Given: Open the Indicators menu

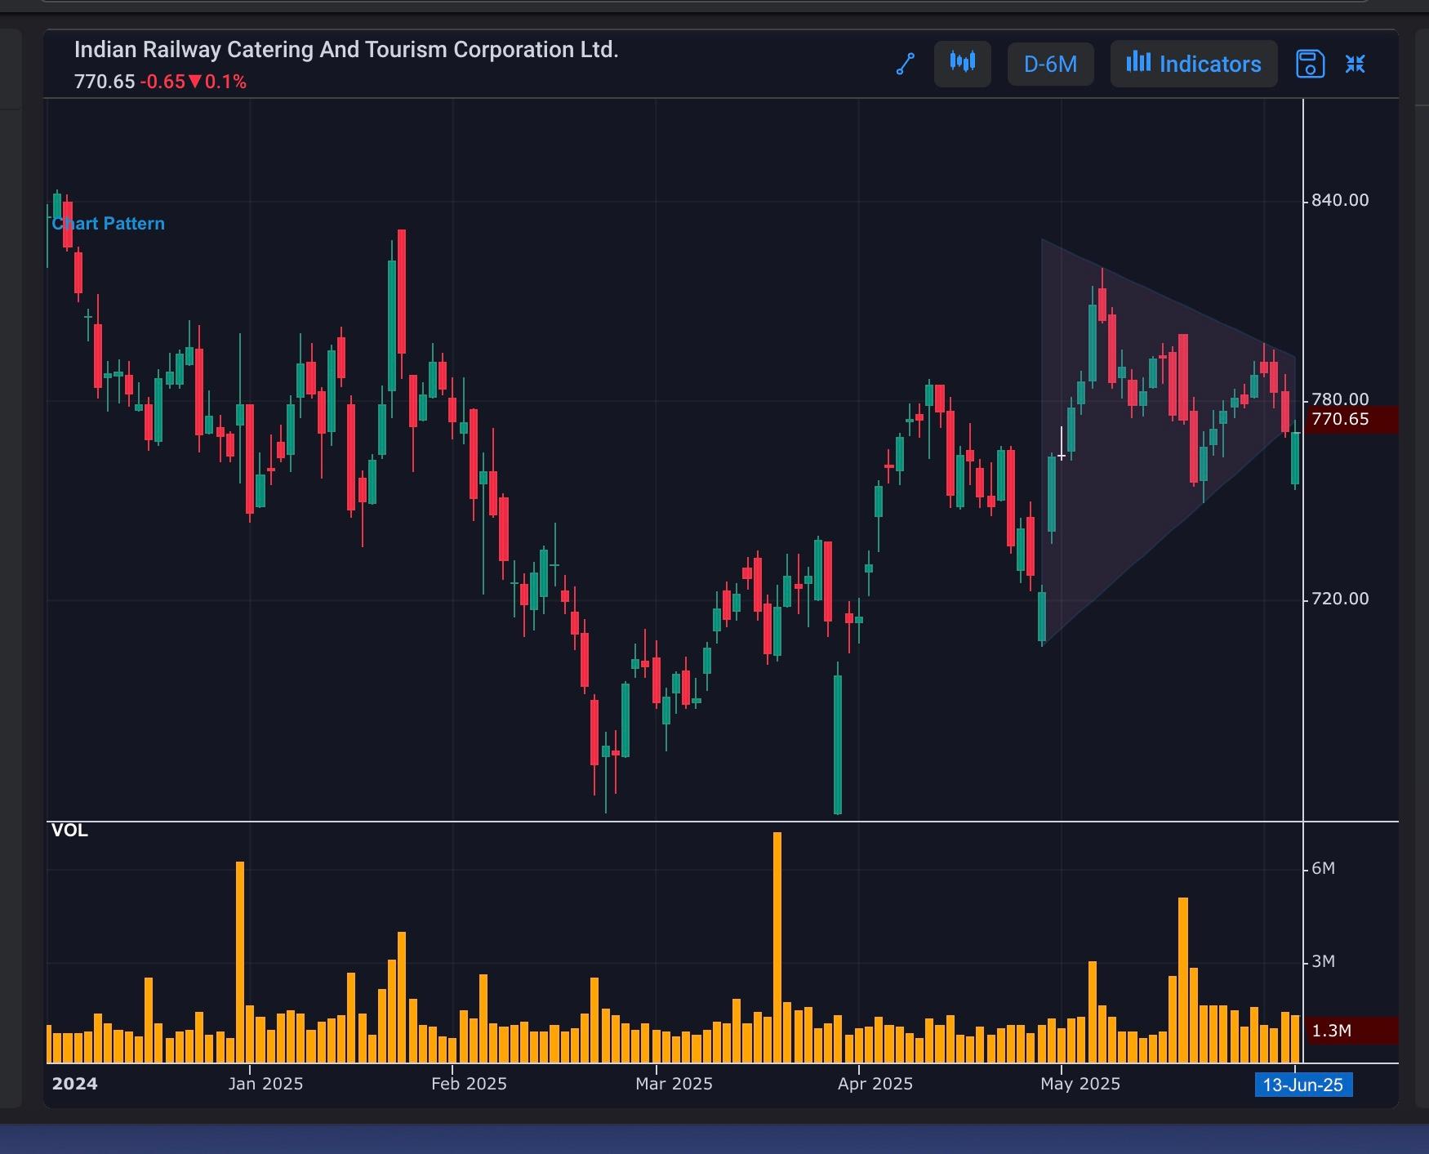Looking at the screenshot, I should [1194, 64].
